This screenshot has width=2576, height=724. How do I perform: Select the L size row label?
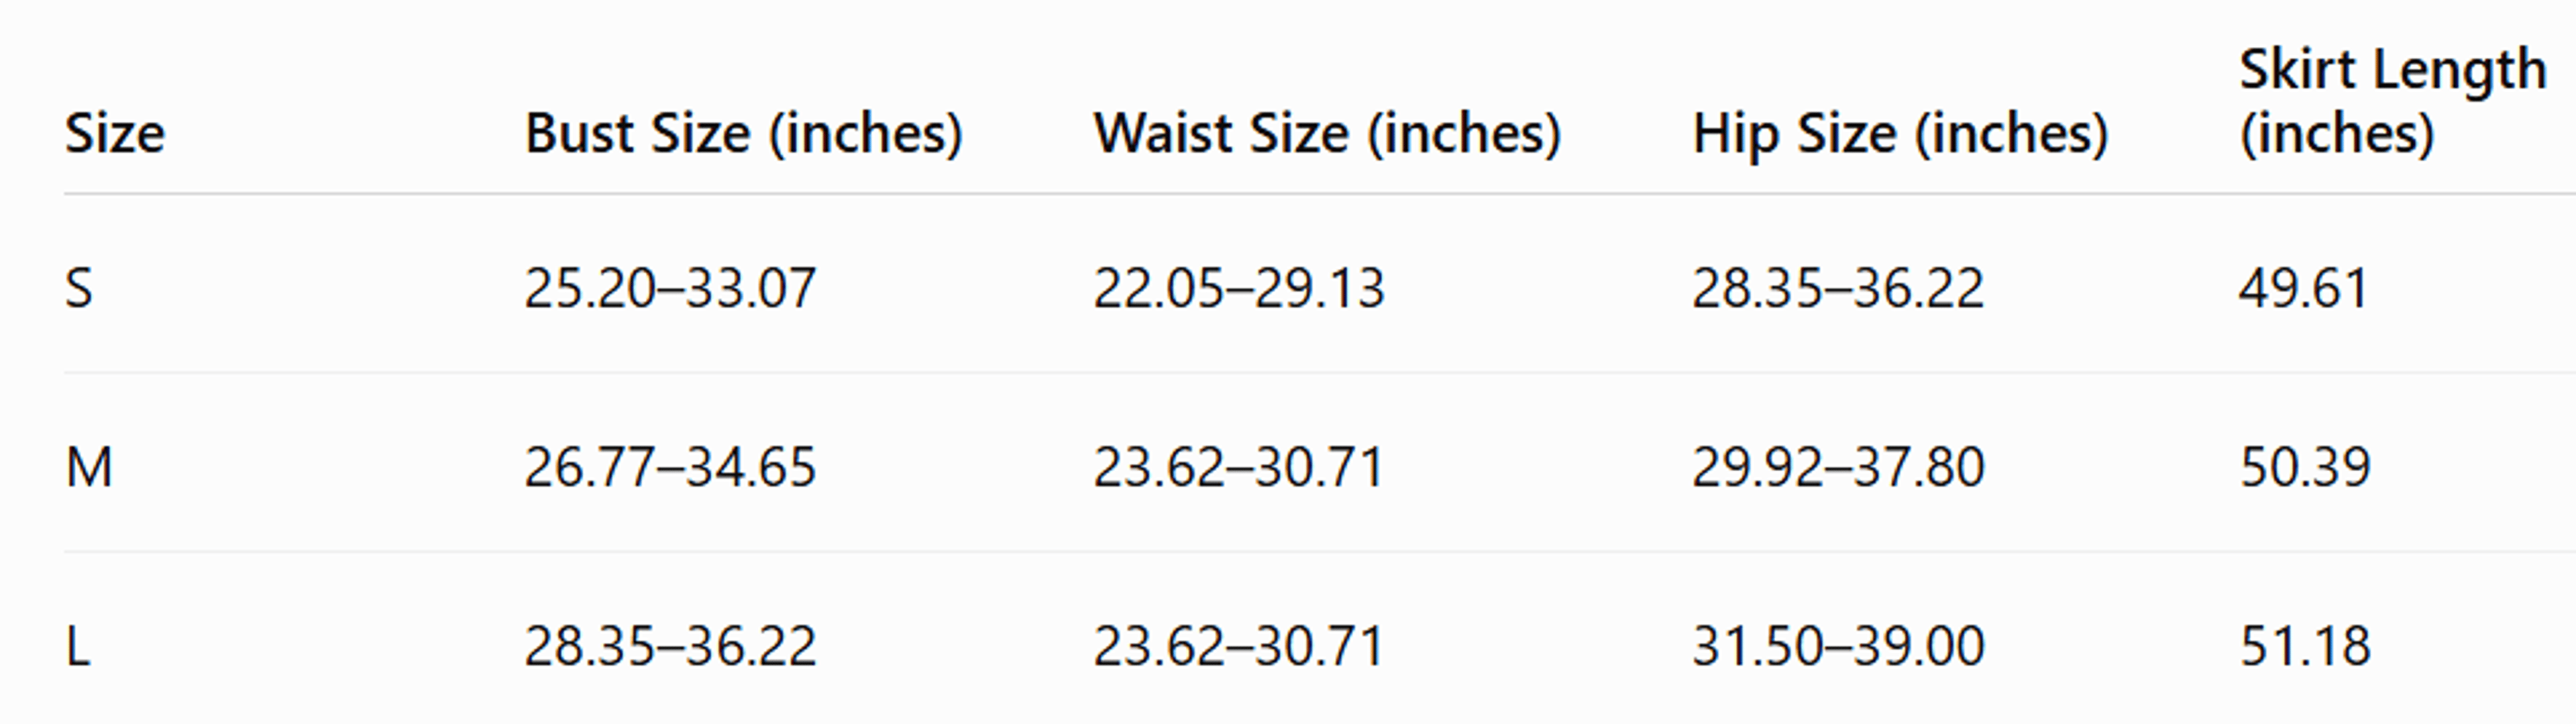tap(78, 646)
